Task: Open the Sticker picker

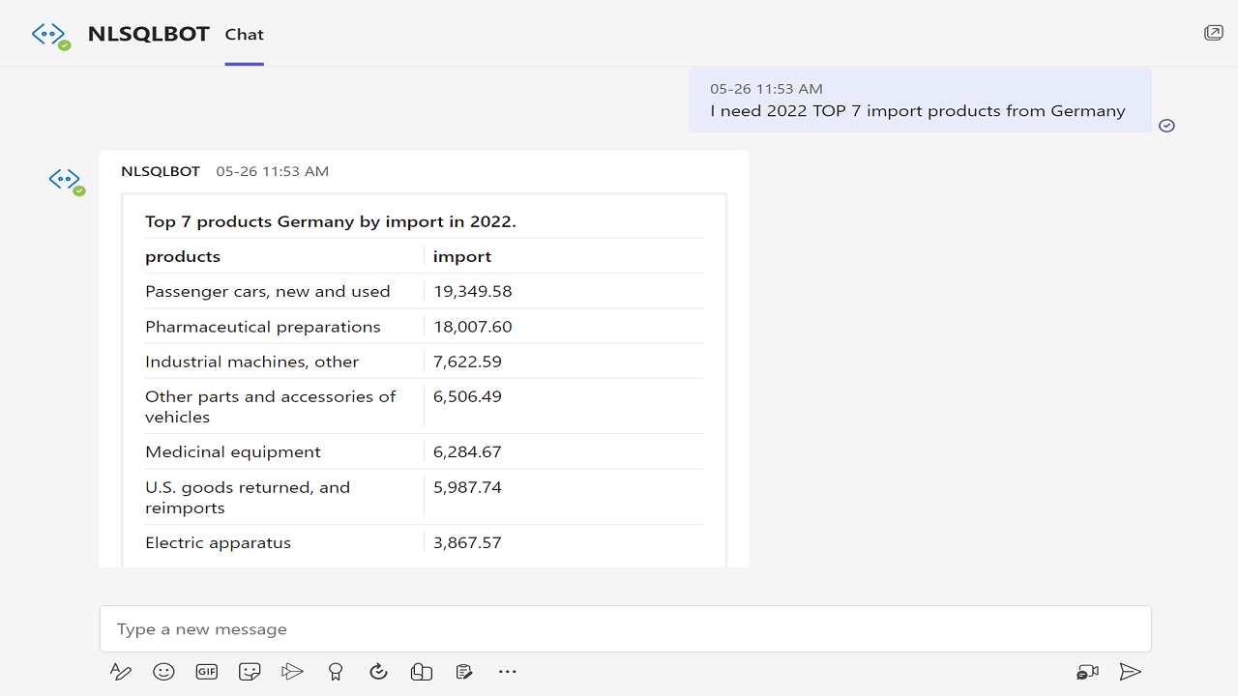Action: (x=250, y=672)
